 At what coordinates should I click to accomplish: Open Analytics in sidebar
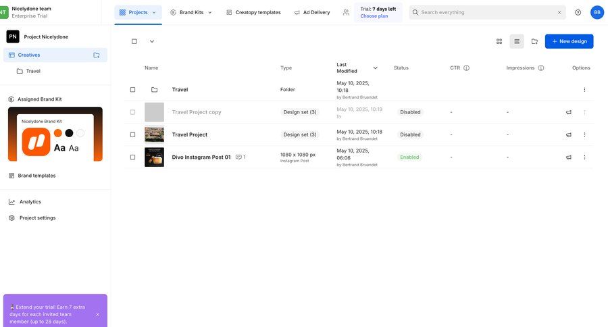25,202
